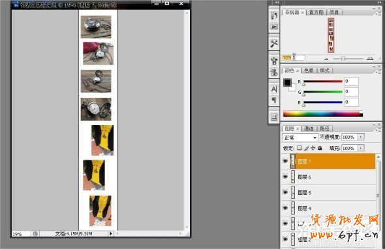Open the History panel icon

274,16
